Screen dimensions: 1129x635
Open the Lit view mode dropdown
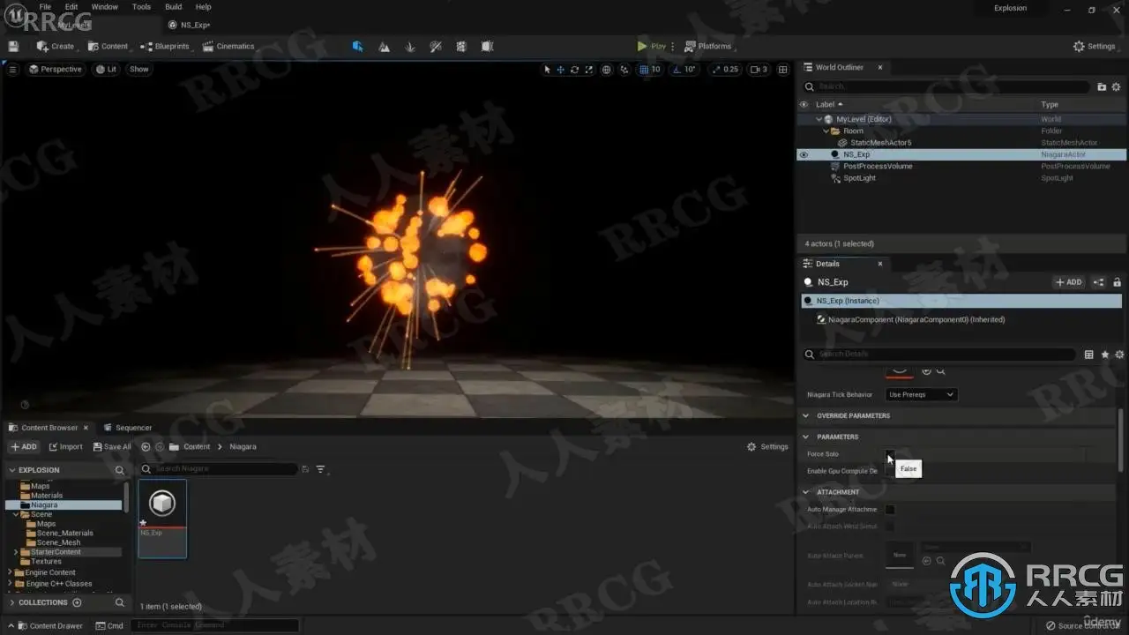(106, 70)
